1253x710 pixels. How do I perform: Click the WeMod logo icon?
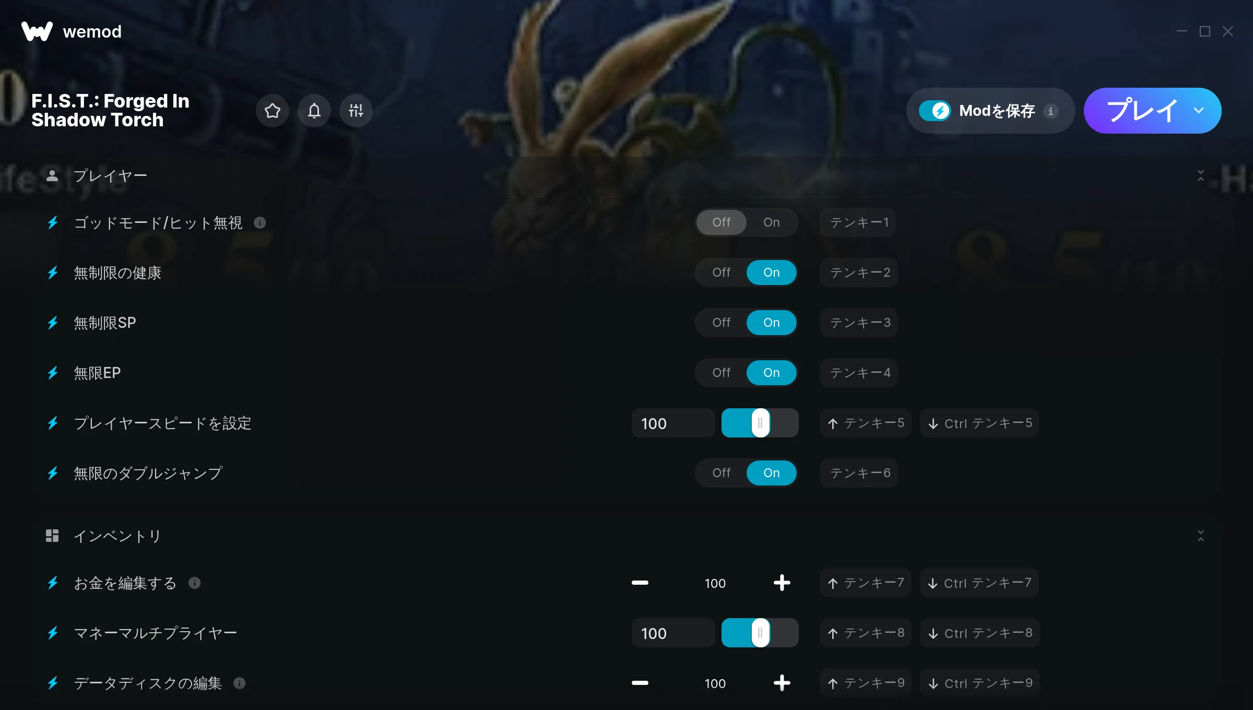point(37,31)
